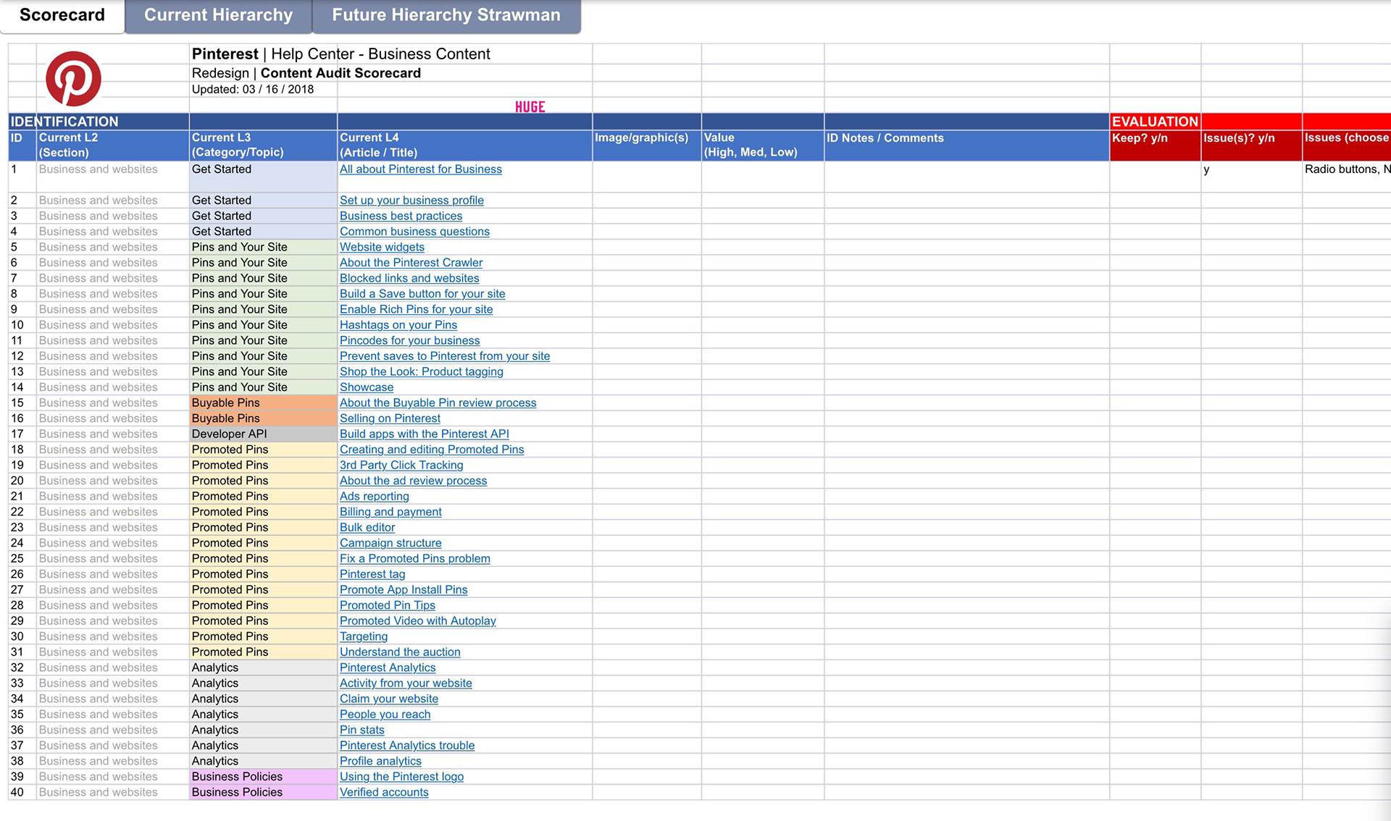Click 'Promote App Install Pins' link

pos(404,589)
